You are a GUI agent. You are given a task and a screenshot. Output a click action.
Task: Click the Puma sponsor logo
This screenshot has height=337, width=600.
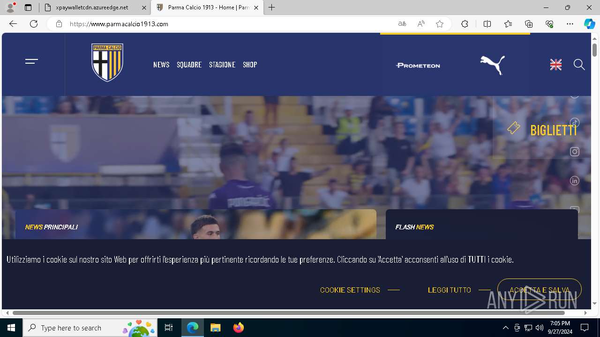[493, 65]
